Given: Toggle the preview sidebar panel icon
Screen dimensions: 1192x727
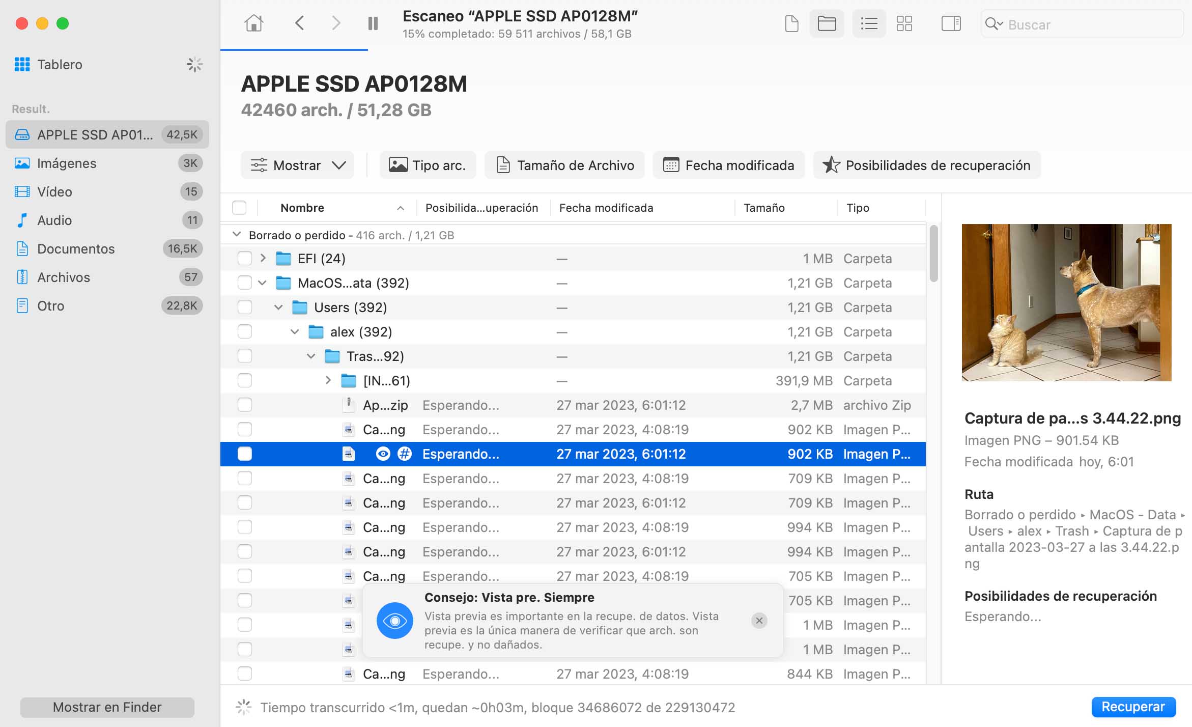Looking at the screenshot, I should point(951,23).
